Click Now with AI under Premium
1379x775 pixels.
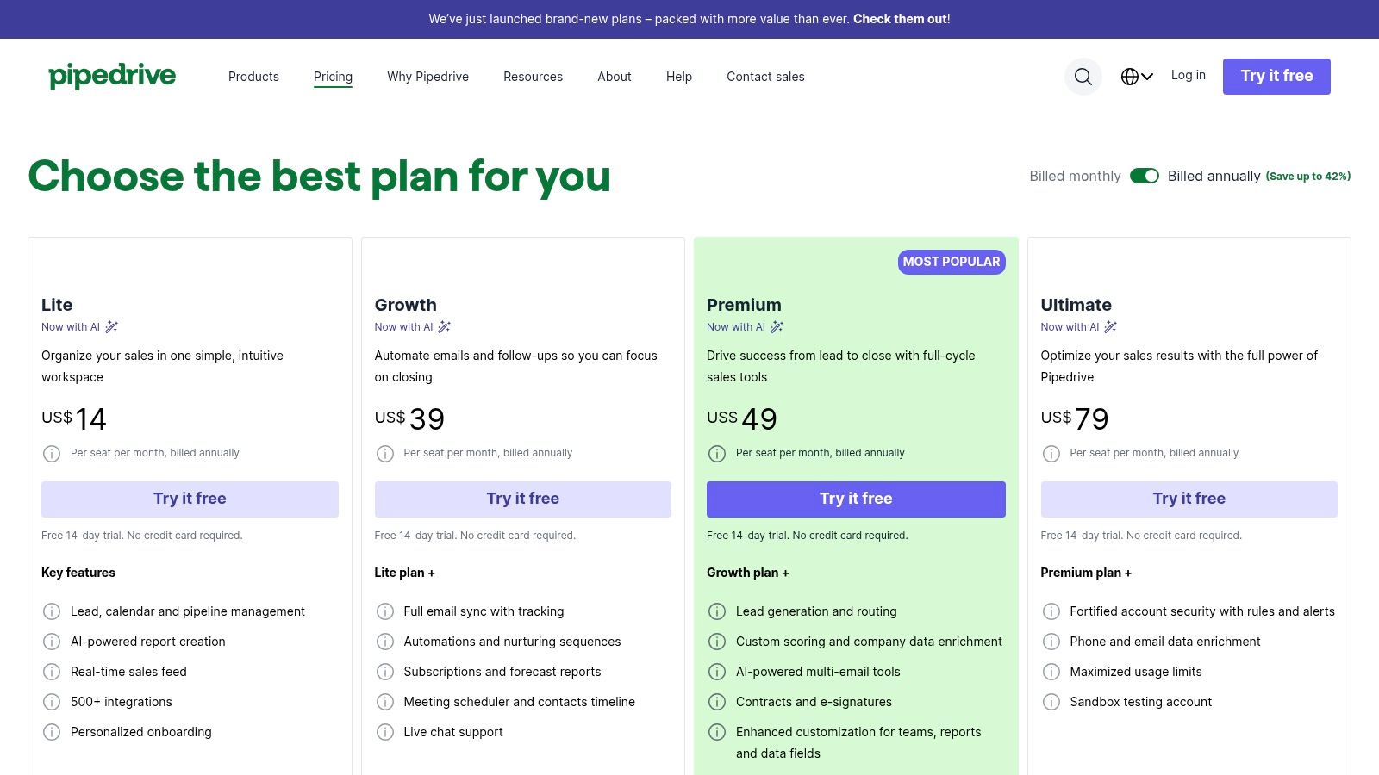pyautogui.click(x=745, y=327)
